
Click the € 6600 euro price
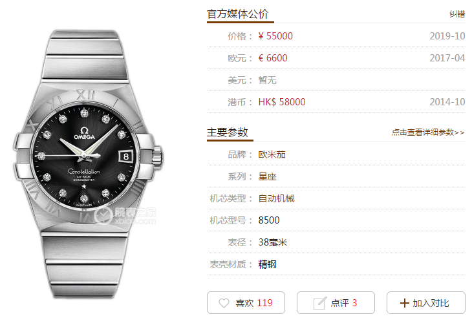coord(273,58)
